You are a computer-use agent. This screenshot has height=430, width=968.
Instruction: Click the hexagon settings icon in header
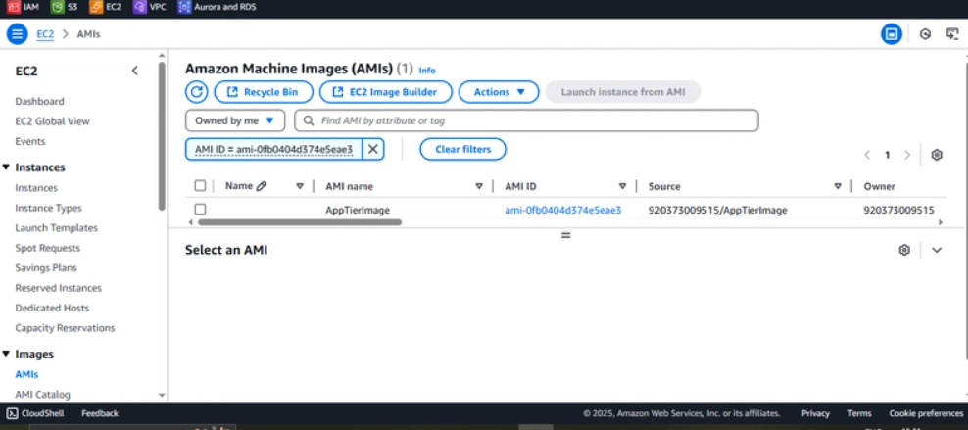pos(925,34)
